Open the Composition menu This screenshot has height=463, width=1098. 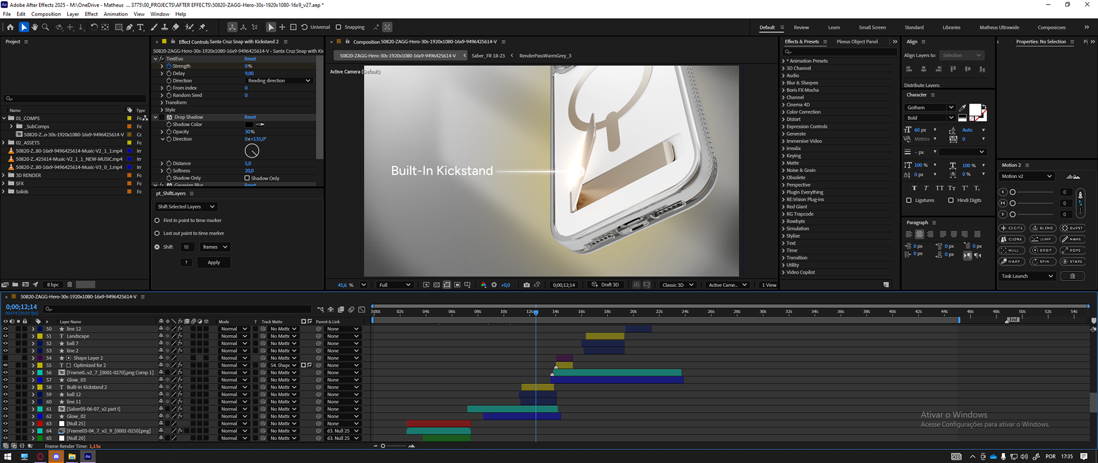[46, 14]
